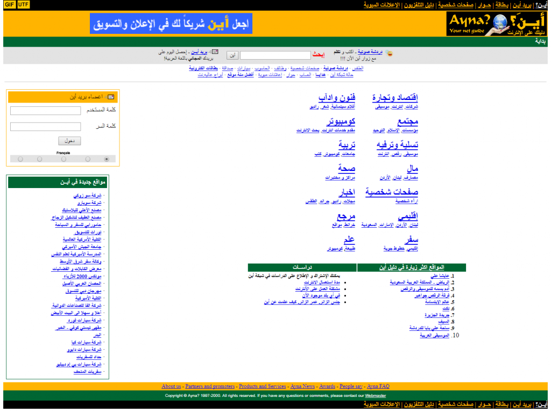Click the أين search submit button
Image resolution: width=551 pixels, height=412 pixels.
pos(232,55)
